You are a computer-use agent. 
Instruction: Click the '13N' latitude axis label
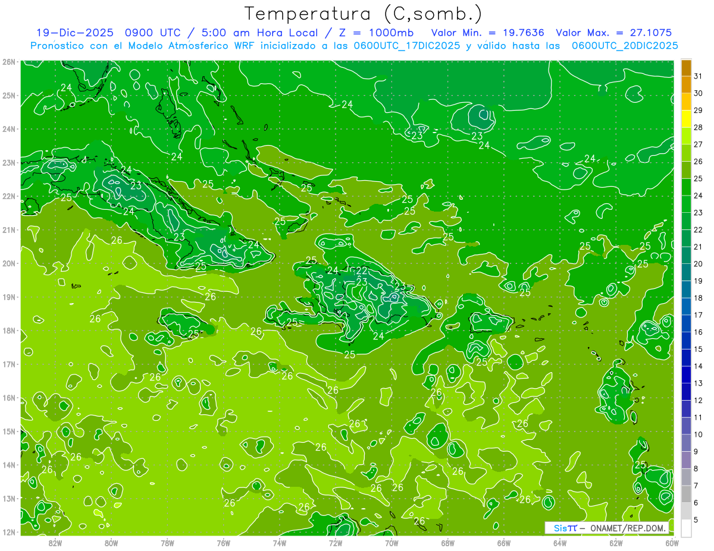tap(9, 499)
